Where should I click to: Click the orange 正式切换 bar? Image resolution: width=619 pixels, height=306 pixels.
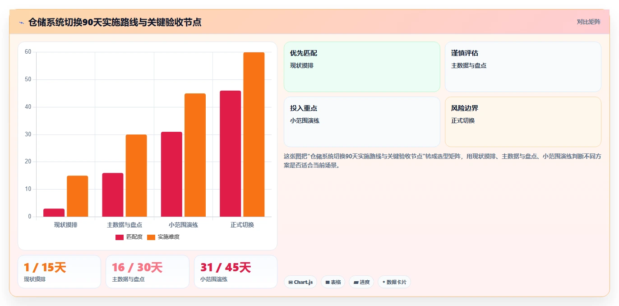[x=254, y=134]
